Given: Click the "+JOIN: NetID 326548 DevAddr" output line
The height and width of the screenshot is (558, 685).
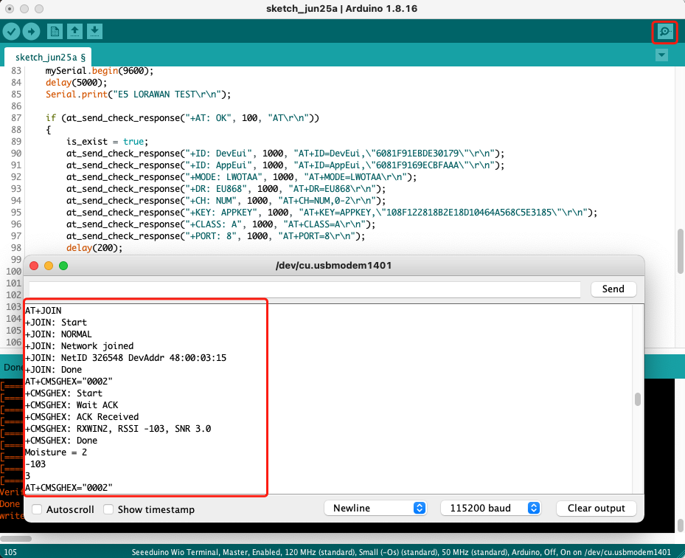Looking at the screenshot, I should (x=126, y=358).
